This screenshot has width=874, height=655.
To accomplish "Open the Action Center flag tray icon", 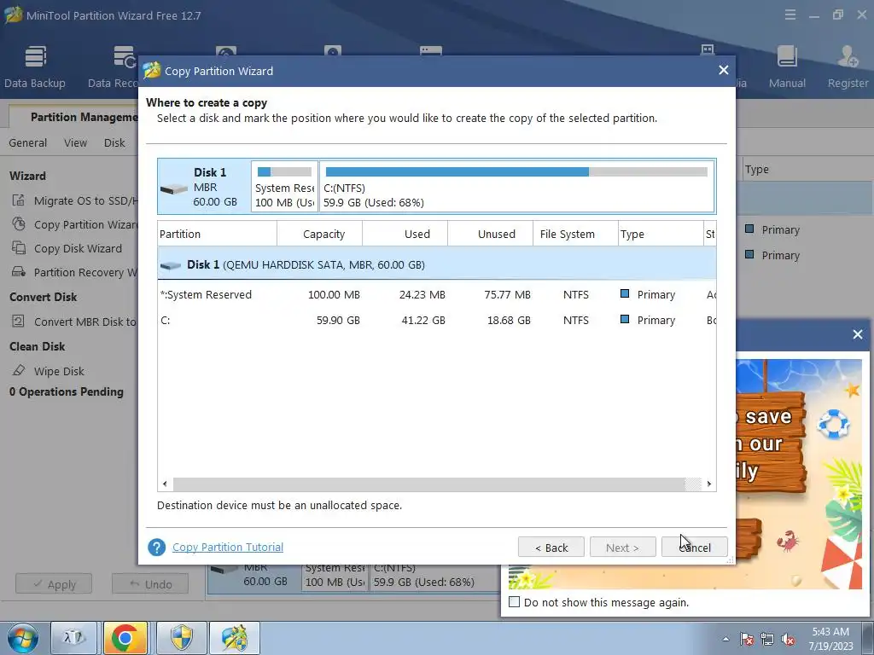I will coord(747,639).
